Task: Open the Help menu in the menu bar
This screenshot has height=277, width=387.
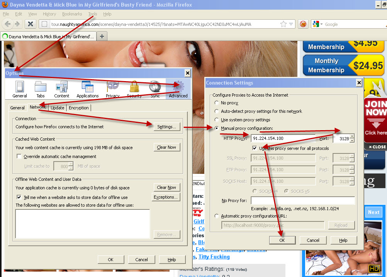Action: pos(107,14)
